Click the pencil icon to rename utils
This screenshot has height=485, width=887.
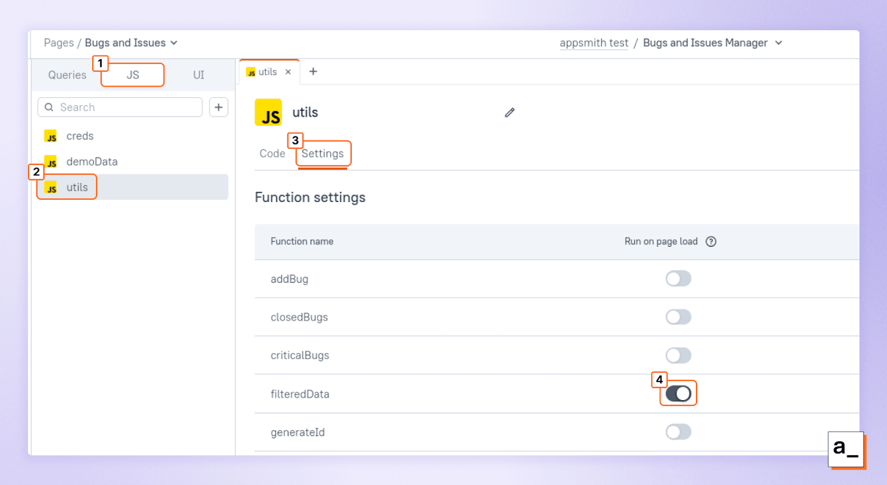(509, 113)
